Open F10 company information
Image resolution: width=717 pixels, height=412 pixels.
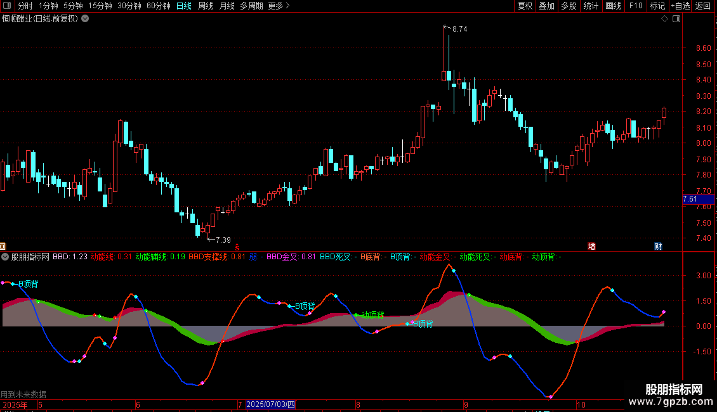[x=636, y=6]
